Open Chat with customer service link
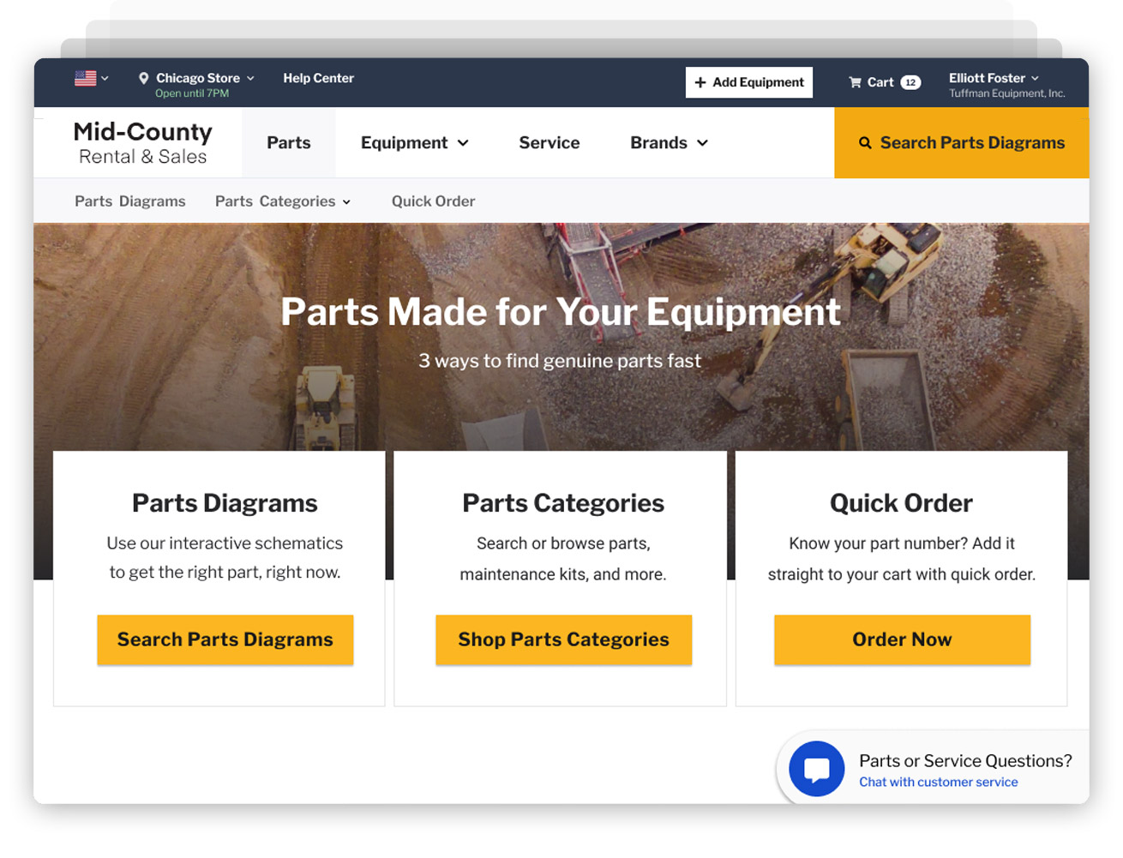The image size is (1123, 858). click(x=938, y=782)
